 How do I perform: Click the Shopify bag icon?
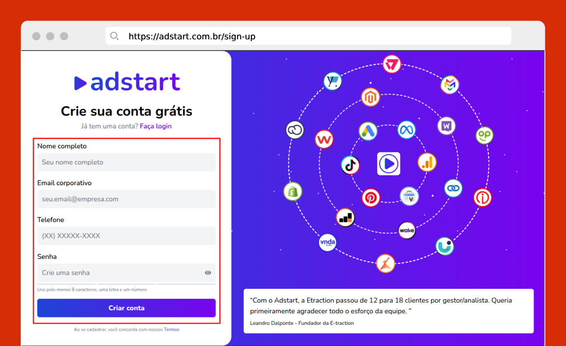pos(293,191)
